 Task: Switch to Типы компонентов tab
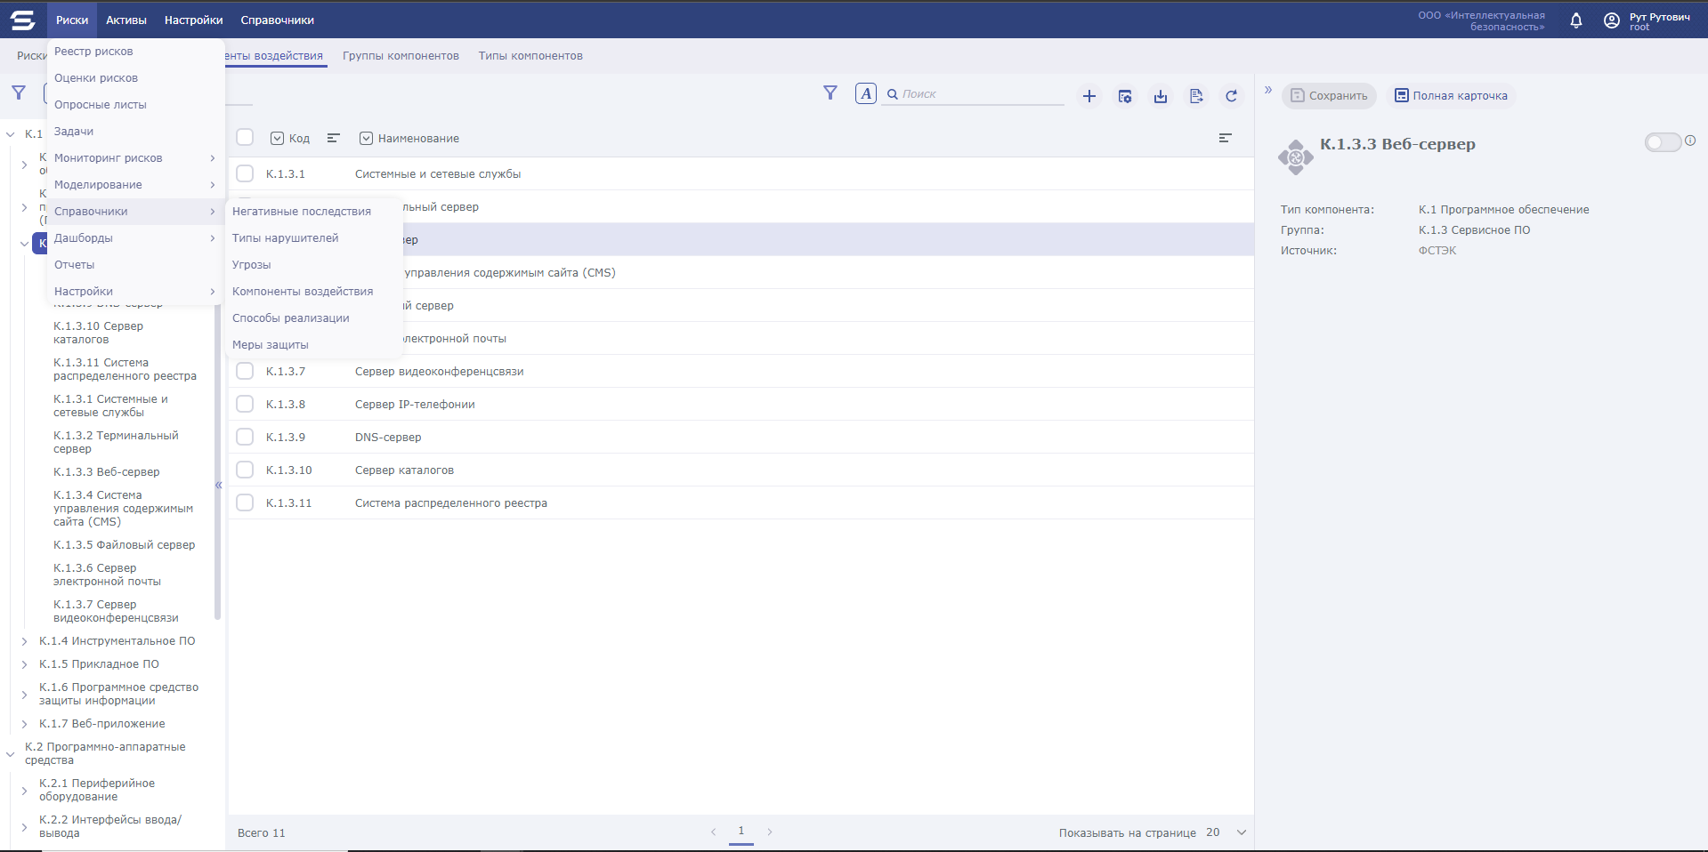pyautogui.click(x=530, y=56)
